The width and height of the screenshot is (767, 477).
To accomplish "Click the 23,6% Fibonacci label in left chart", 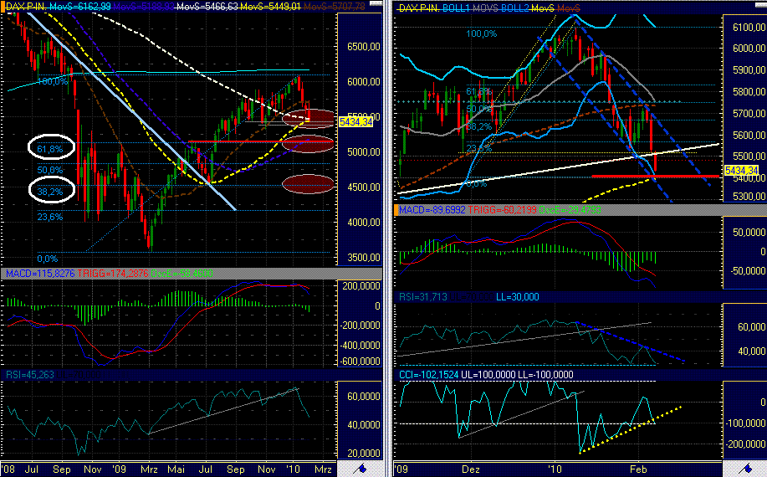I will (50, 217).
